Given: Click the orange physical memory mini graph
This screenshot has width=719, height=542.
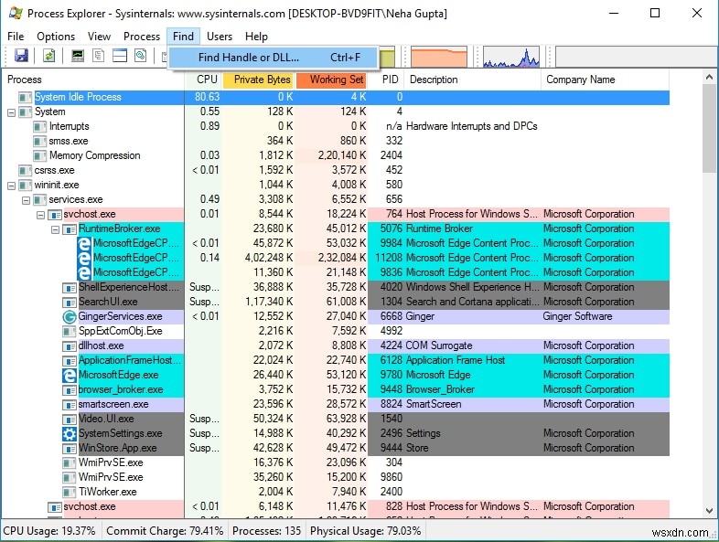Looking at the screenshot, I should point(439,57).
